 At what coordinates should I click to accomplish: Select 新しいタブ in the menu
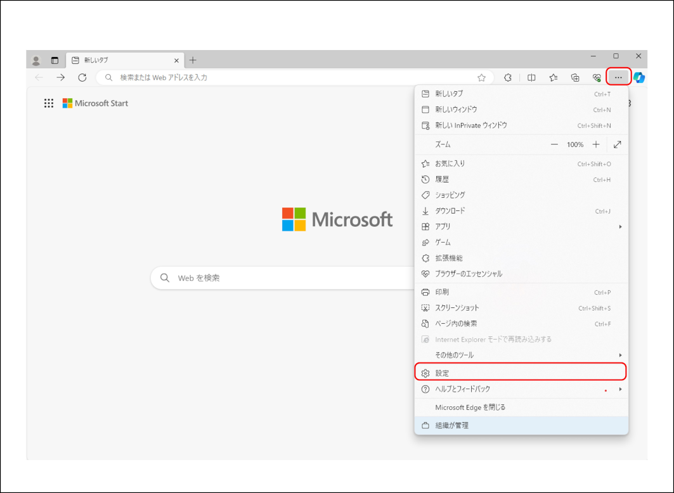[x=521, y=94]
